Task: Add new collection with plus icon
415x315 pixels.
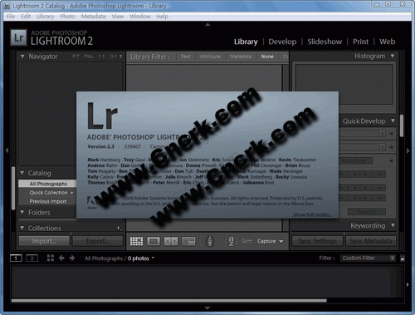Action: click(x=119, y=228)
